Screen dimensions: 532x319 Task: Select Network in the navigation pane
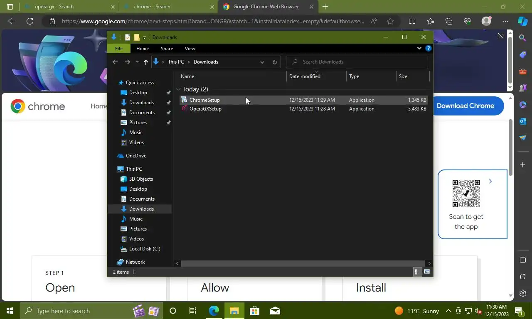coord(135,262)
